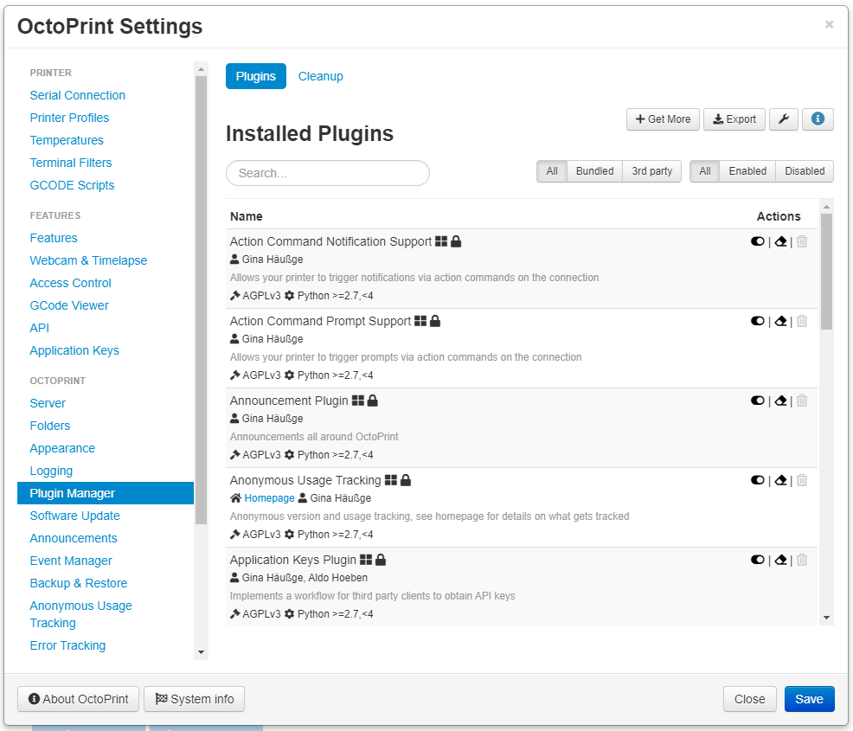This screenshot has height=731, width=853.
Task: Open Serial Connection settings
Action: [x=77, y=95]
